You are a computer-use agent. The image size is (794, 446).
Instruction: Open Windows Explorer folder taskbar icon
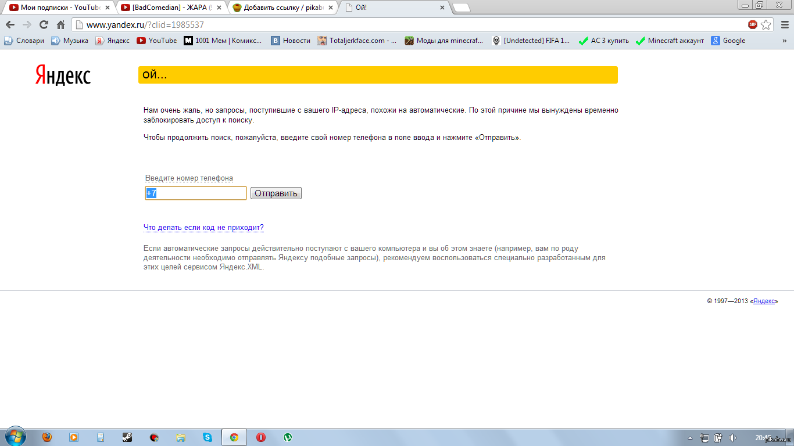(x=181, y=437)
